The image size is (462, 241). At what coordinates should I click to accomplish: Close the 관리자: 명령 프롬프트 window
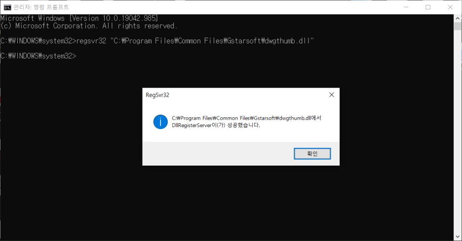450,7
